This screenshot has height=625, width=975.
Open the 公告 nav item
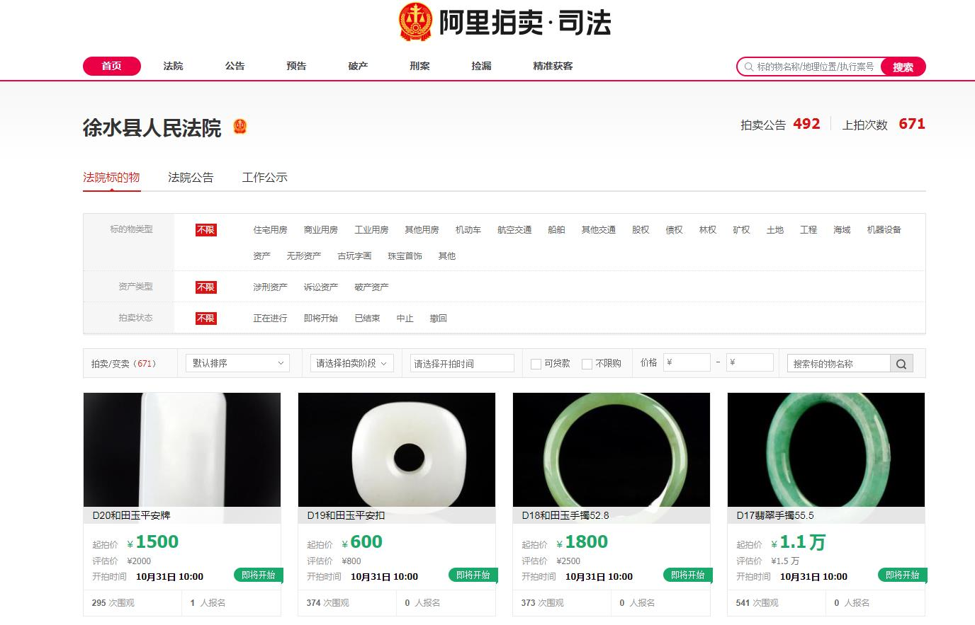click(235, 66)
